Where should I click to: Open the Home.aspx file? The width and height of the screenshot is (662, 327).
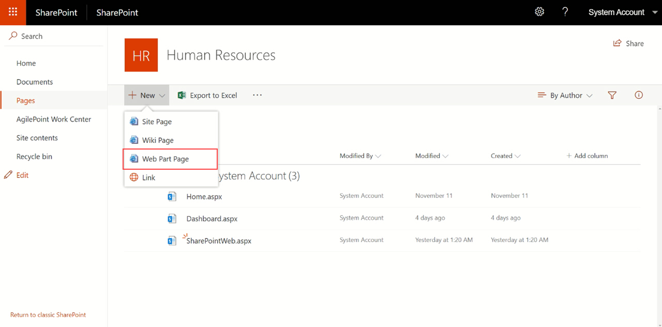tap(204, 197)
